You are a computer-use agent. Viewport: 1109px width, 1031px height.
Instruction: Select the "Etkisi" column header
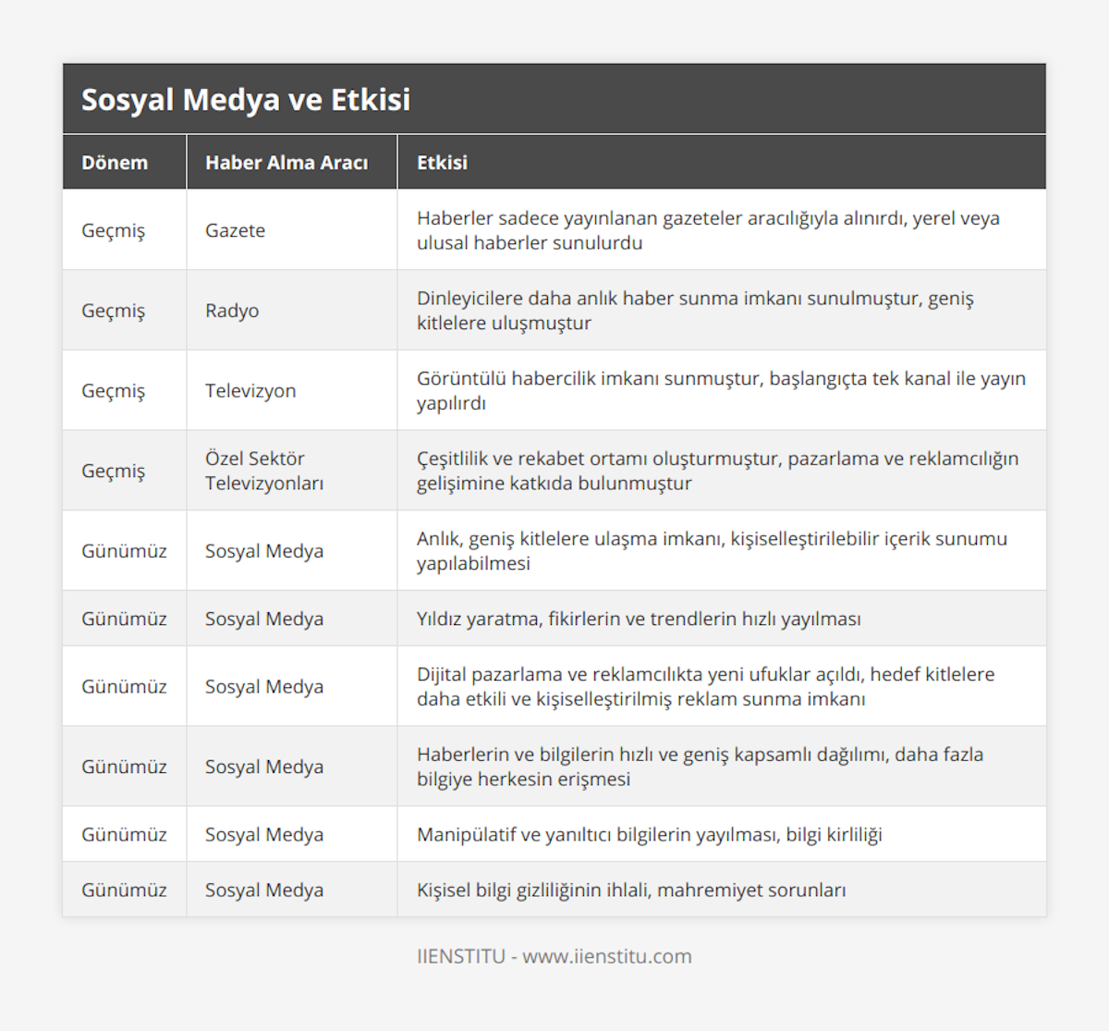(x=442, y=163)
